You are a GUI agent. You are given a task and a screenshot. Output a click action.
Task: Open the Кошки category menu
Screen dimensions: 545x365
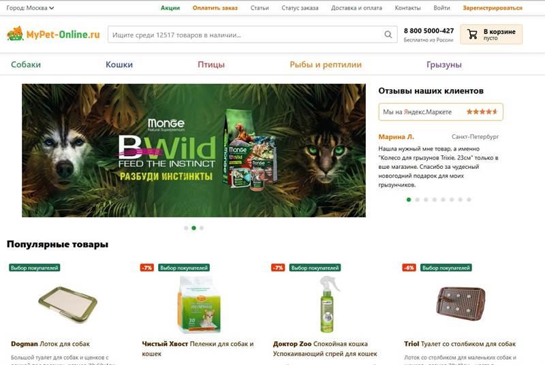pyautogui.click(x=119, y=65)
